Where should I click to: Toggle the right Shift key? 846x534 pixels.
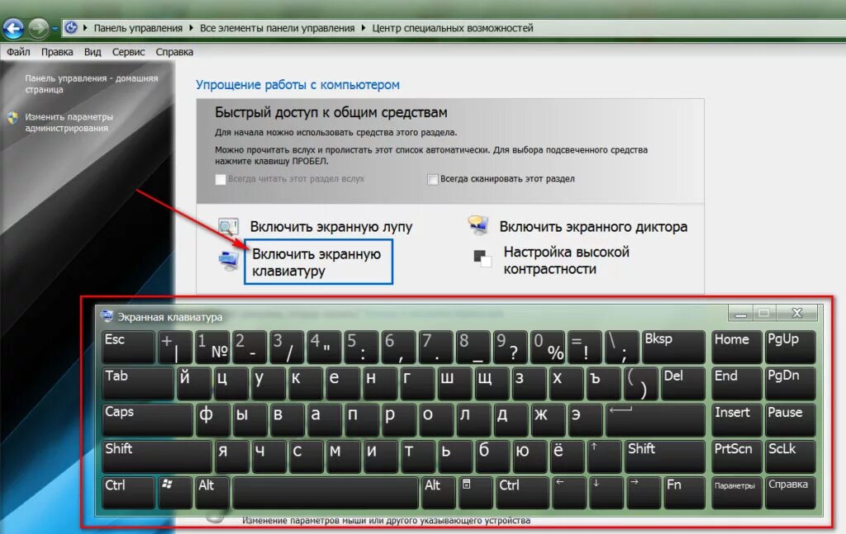tap(665, 456)
